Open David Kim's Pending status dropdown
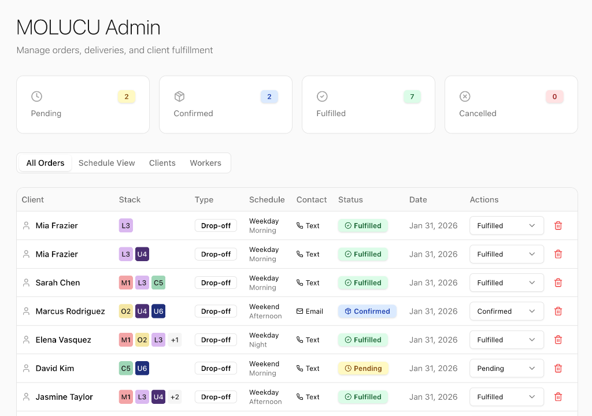Viewport: 592px width, 416px height. 506,369
